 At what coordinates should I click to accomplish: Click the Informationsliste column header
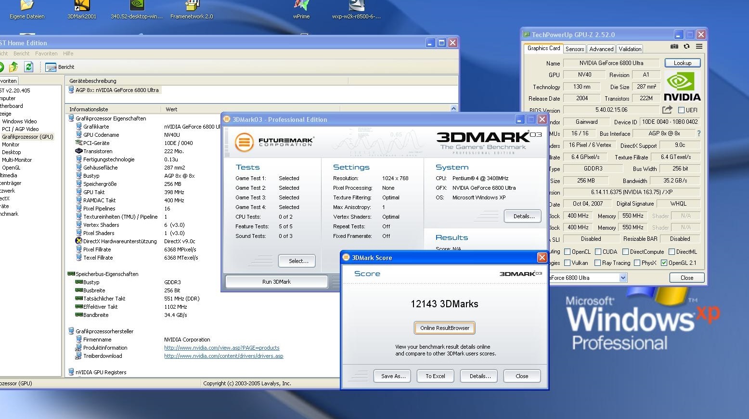point(114,109)
